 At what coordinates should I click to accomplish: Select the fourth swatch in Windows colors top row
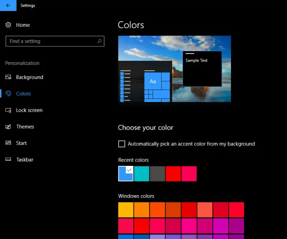[x=173, y=210]
